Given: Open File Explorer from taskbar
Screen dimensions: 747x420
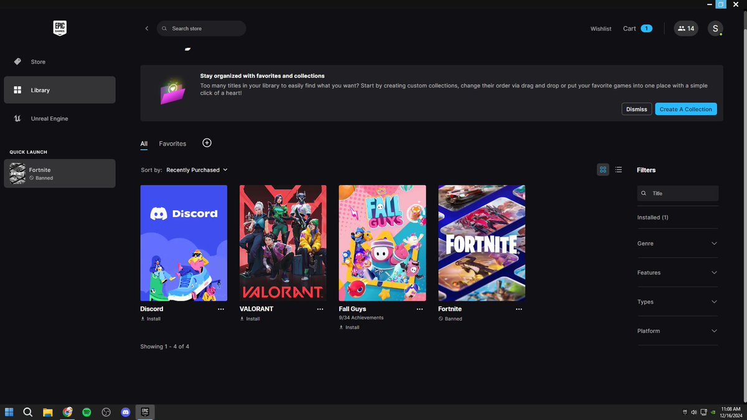Looking at the screenshot, I should [x=47, y=412].
